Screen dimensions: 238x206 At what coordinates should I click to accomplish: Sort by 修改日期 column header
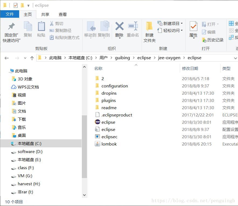pos(190,68)
